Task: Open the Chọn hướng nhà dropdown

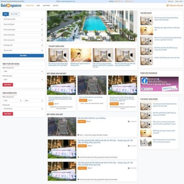Action: click(x=23, y=40)
